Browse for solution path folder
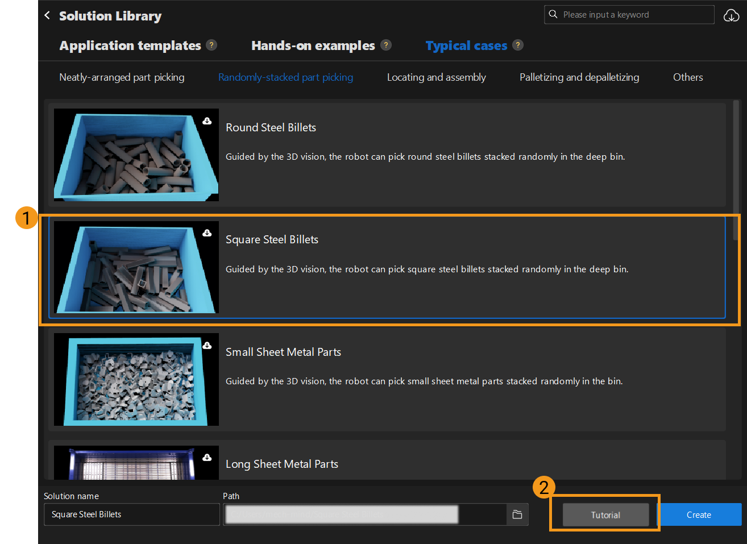The image size is (747, 544). pyautogui.click(x=517, y=514)
